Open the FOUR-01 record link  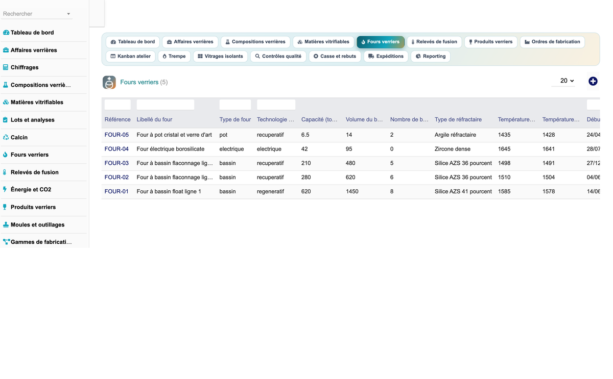click(x=116, y=191)
